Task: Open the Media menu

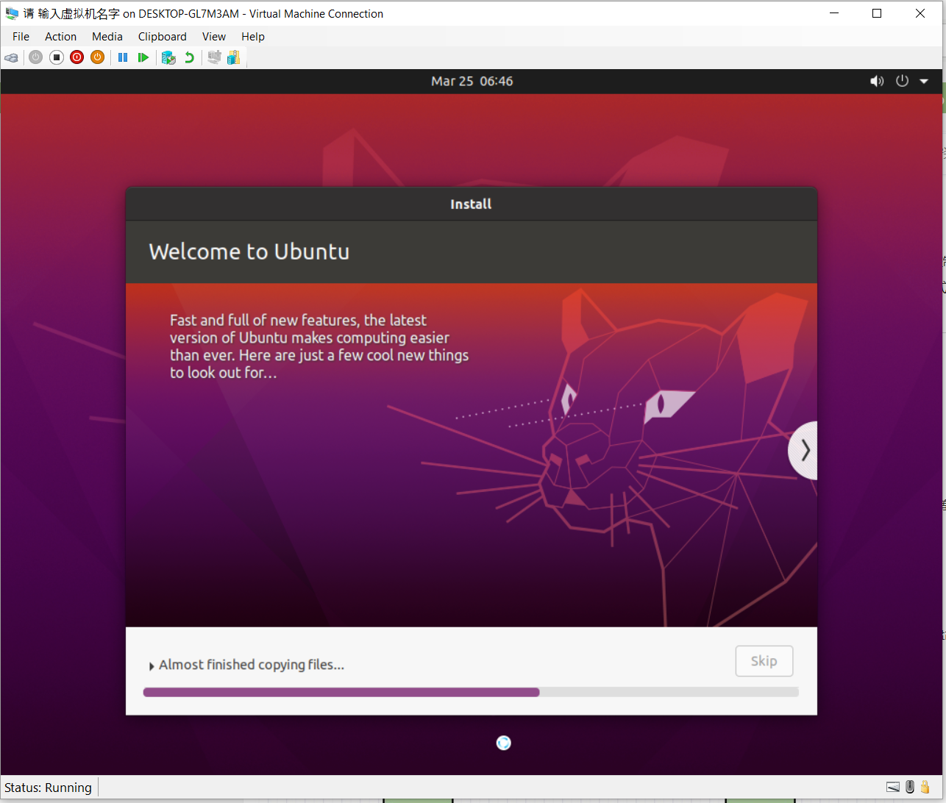Action: tap(107, 37)
